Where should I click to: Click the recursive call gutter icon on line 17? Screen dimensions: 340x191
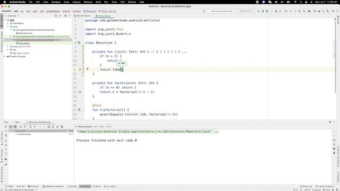[x=80, y=92]
